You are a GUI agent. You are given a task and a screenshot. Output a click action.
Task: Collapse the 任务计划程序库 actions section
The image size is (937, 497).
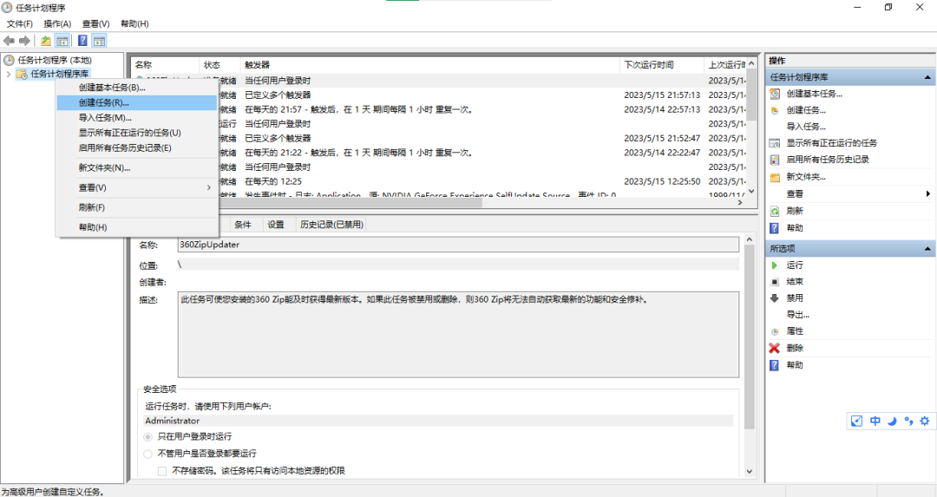pyautogui.click(x=927, y=78)
